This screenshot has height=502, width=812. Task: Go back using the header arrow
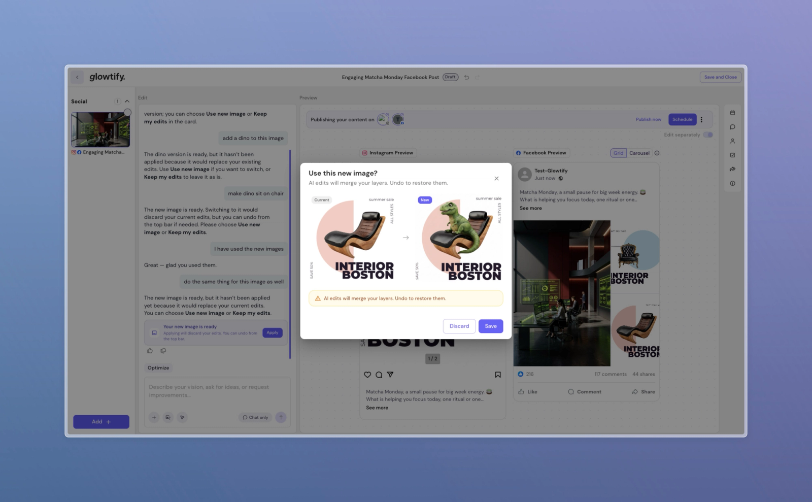point(77,77)
